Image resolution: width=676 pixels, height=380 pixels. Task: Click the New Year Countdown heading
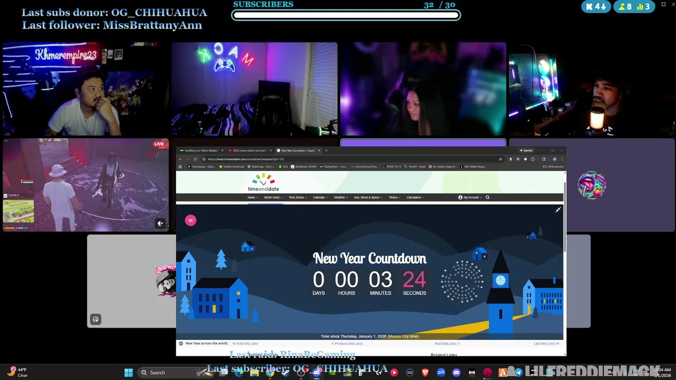click(370, 258)
